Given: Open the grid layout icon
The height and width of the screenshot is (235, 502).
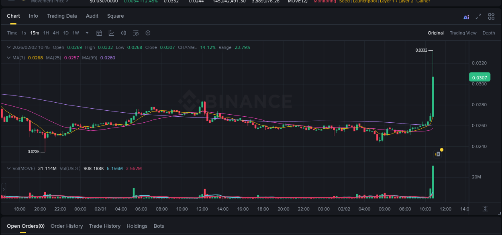Looking at the screenshot, I should click(x=491, y=16).
